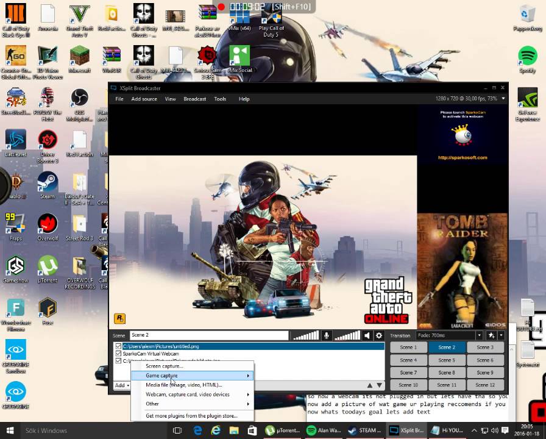Click the Sök i Windows search box
Screen dimensions: 546x439
point(94,430)
